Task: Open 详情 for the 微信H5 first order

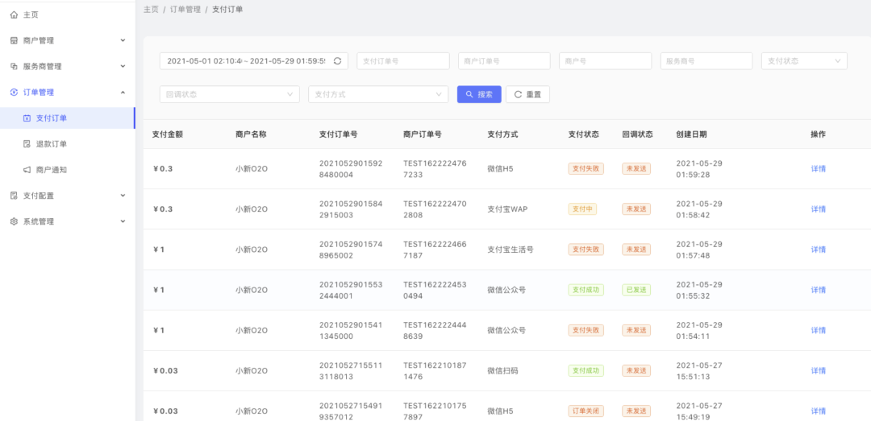Action: click(x=818, y=169)
